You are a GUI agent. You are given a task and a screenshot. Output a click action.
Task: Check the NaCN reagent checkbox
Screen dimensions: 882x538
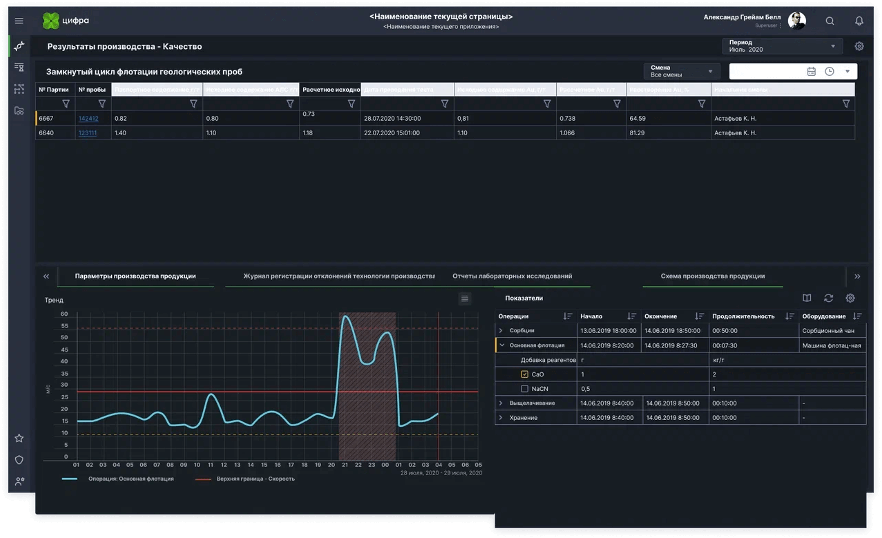coord(524,389)
